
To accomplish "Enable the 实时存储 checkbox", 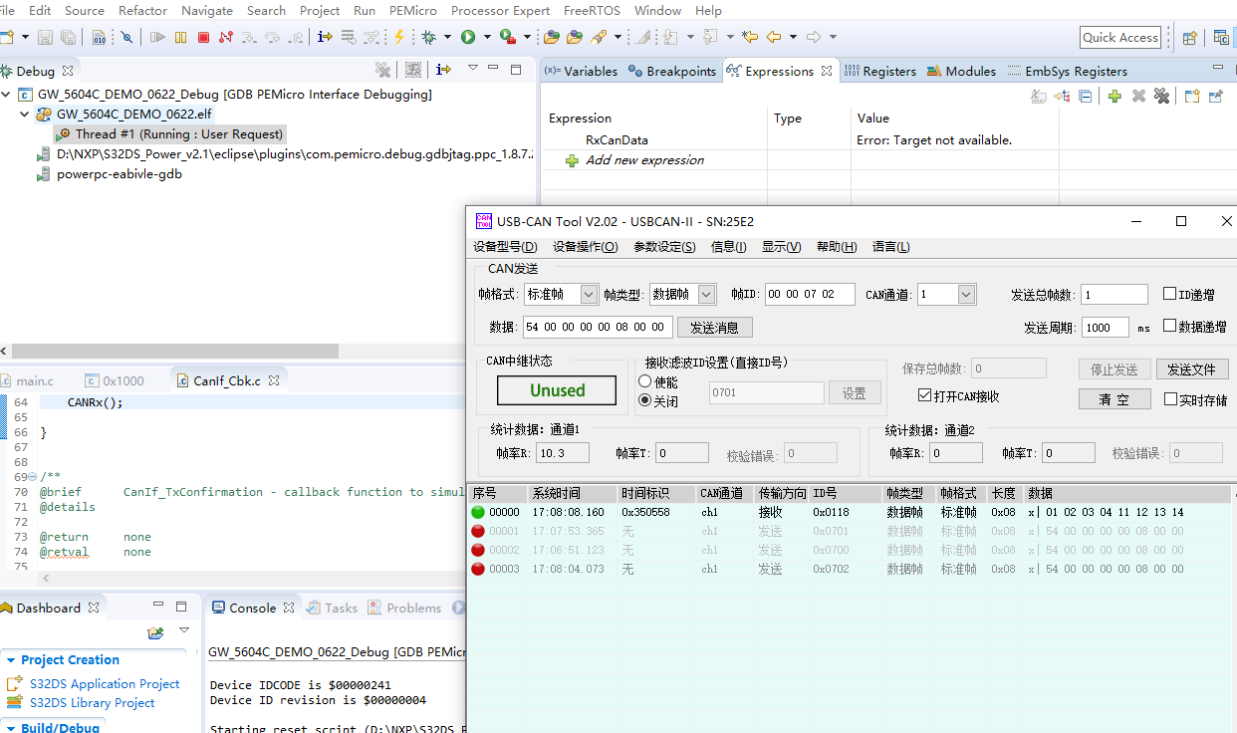I will (x=1170, y=399).
